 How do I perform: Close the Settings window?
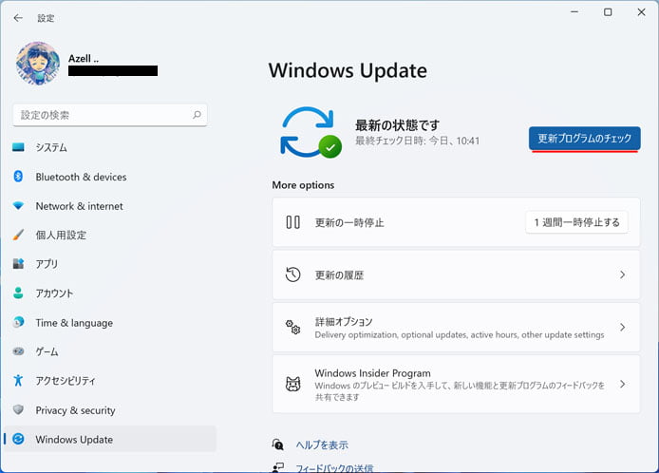click(x=641, y=12)
